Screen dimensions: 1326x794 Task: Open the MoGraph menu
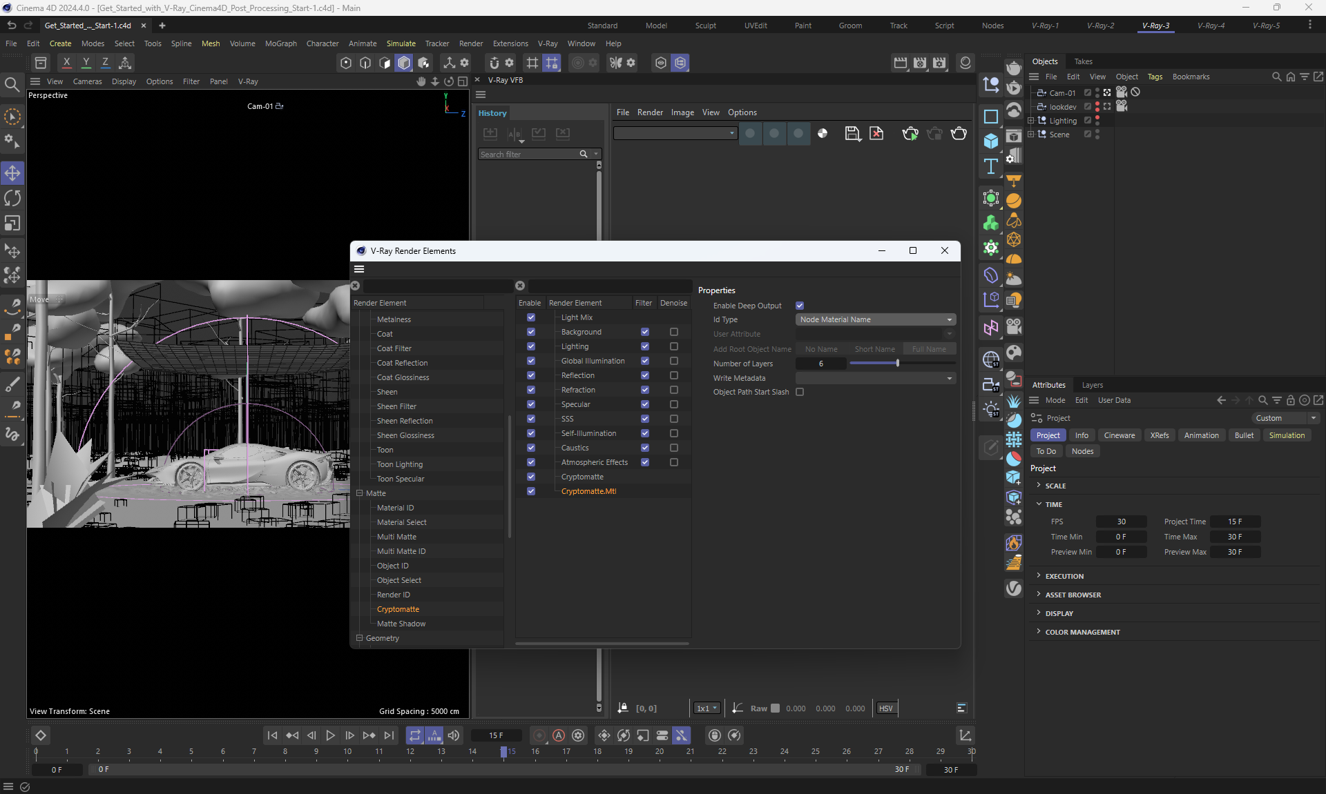coord(280,43)
